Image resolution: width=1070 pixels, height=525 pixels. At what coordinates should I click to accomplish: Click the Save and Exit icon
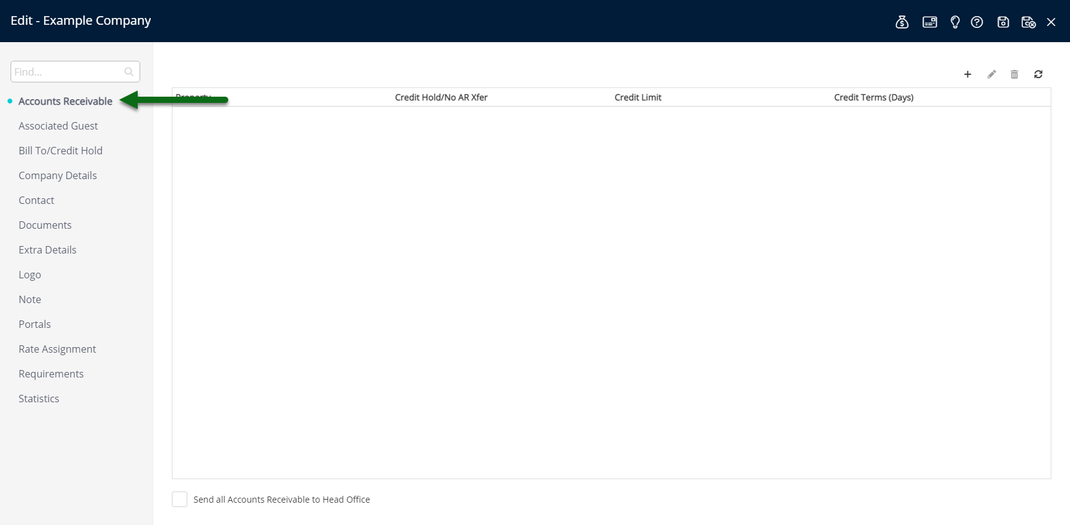point(1028,22)
